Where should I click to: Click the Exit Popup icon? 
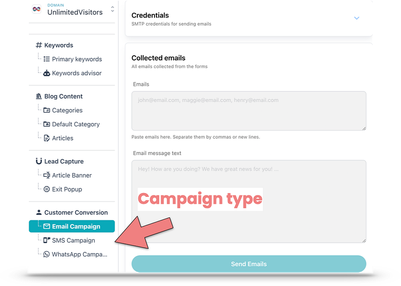point(47,189)
